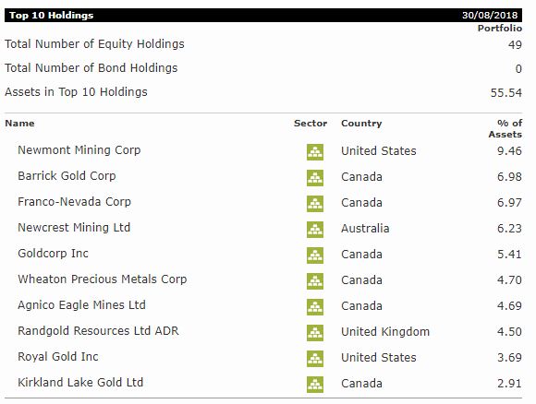Click the sector icon for Newmont Mining Corp

coord(315,152)
